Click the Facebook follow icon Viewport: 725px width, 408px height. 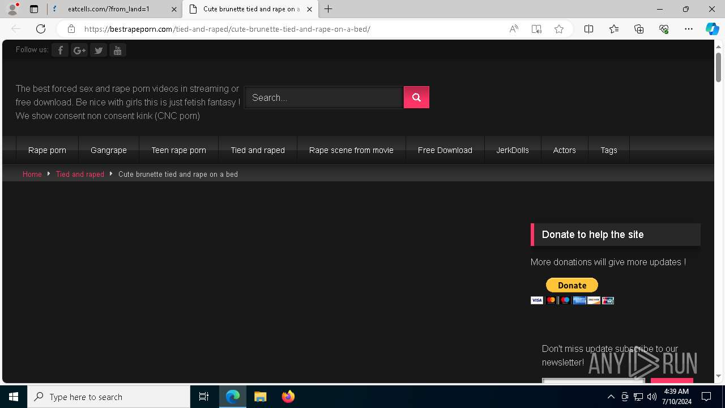(x=60, y=50)
